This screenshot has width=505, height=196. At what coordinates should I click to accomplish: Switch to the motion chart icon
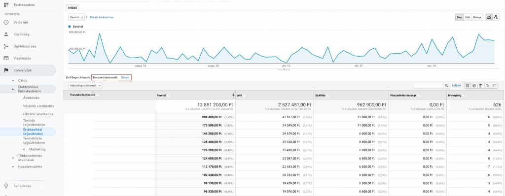click(496, 17)
